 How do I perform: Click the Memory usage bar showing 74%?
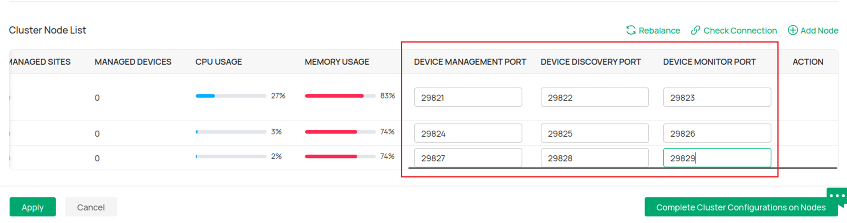(340, 132)
